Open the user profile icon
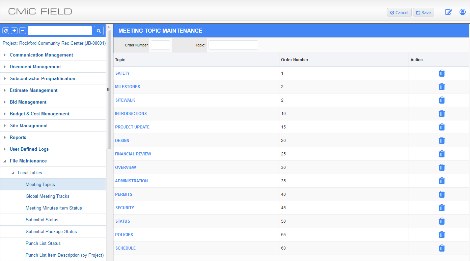The width and height of the screenshot is (470, 261). pos(463,12)
